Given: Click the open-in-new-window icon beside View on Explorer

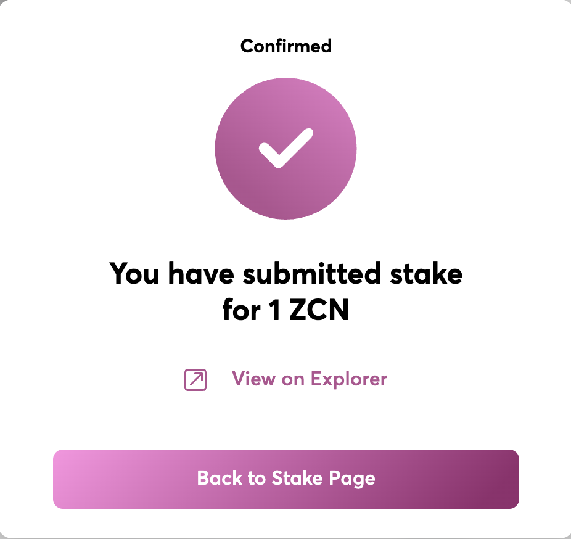Looking at the screenshot, I should point(195,379).
